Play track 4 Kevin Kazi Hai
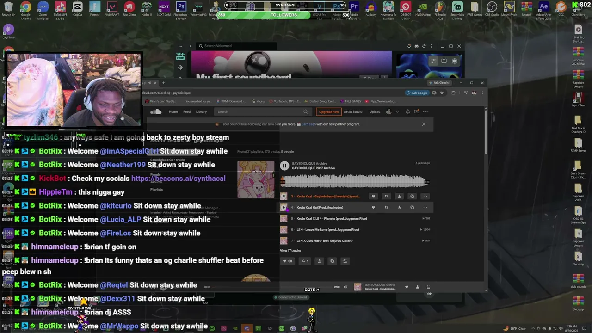The width and height of the screenshot is (592, 333). pyautogui.click(x=284, y=207)
